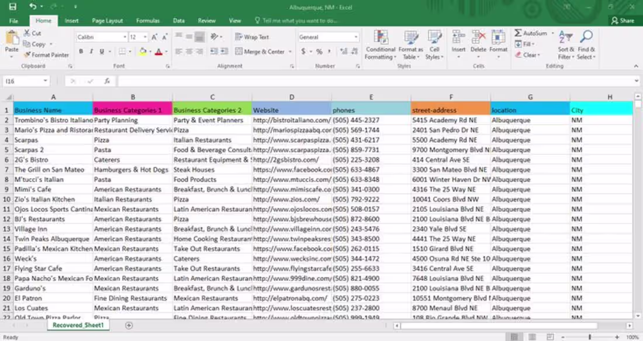This screenshot has width=643, height=341.
Task: Adjust the zoom slider handle
Action: tap(590, 337)
